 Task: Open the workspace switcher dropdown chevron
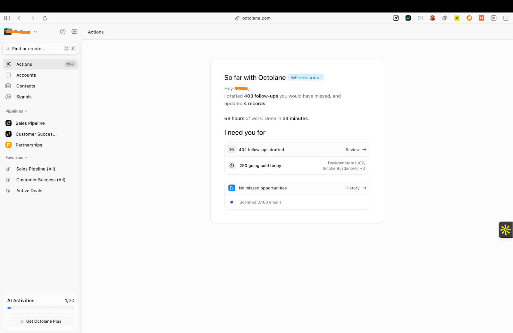(35, 31)
